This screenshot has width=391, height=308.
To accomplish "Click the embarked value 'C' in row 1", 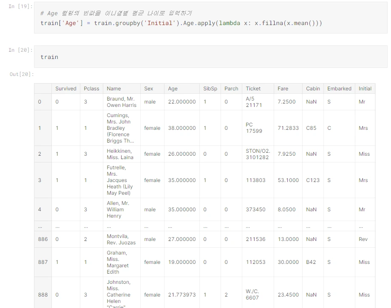I will click(x=329, y=128).
